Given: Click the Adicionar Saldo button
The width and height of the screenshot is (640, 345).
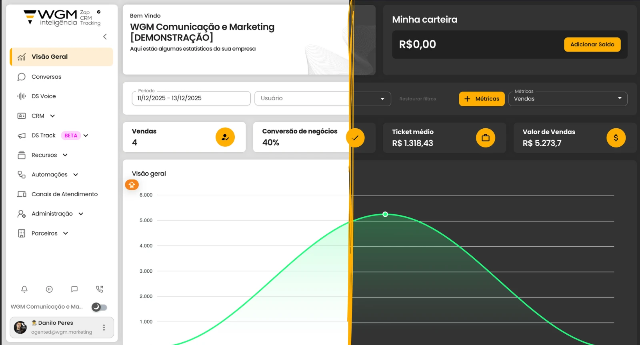Looking at the screenshot, I should click(x=592, y=44).
